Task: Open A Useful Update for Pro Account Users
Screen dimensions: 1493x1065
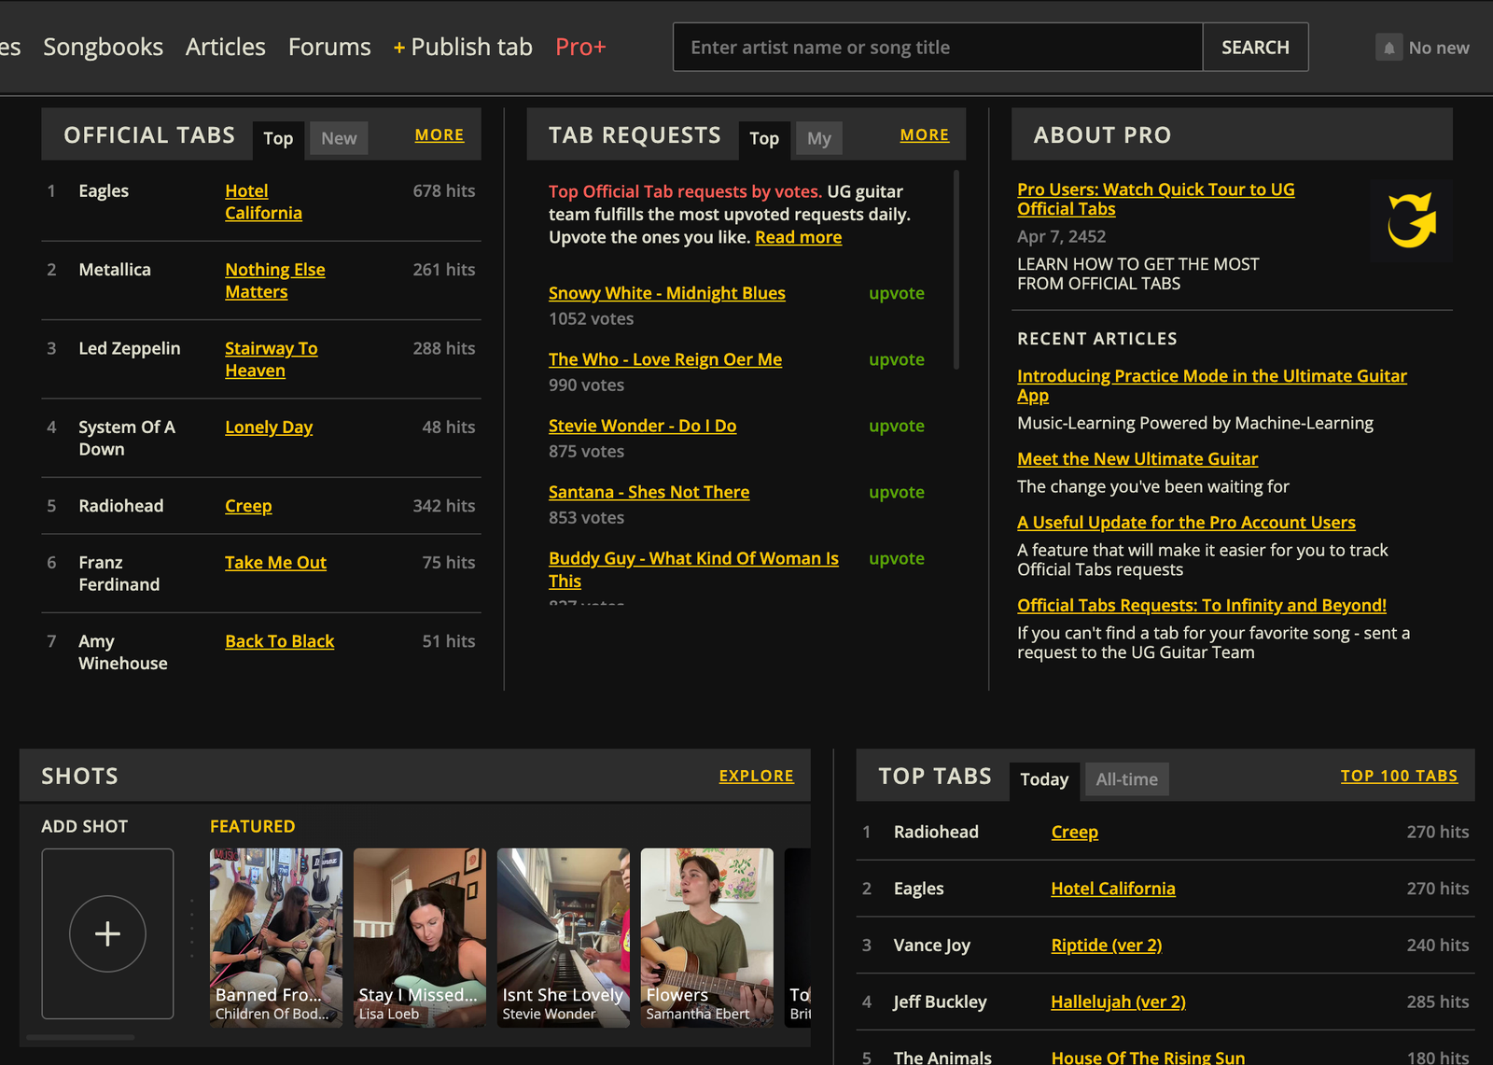Action: click(x=1186, y=523)
